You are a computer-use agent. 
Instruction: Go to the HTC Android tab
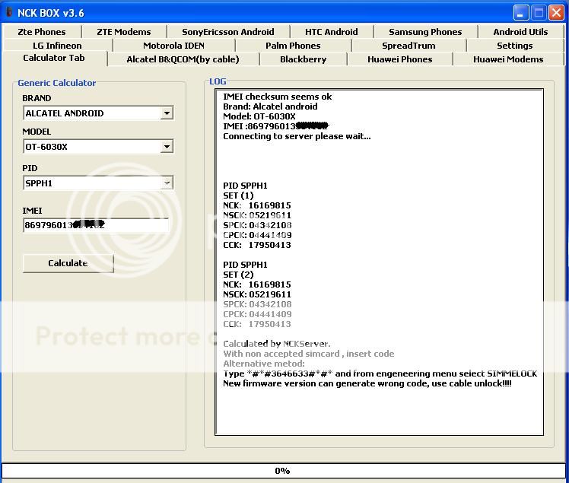pos(331,32)
